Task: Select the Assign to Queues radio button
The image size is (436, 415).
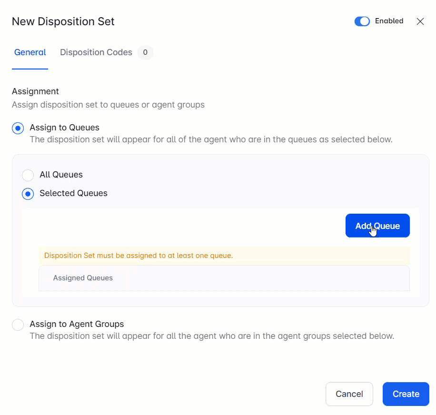Action: pos(18,128)
